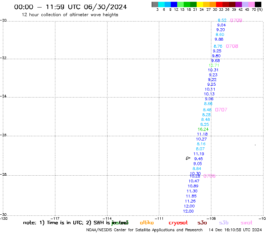
Task: Pick the orange 30 ft legend swatch
Action: [x=213, y=4]
